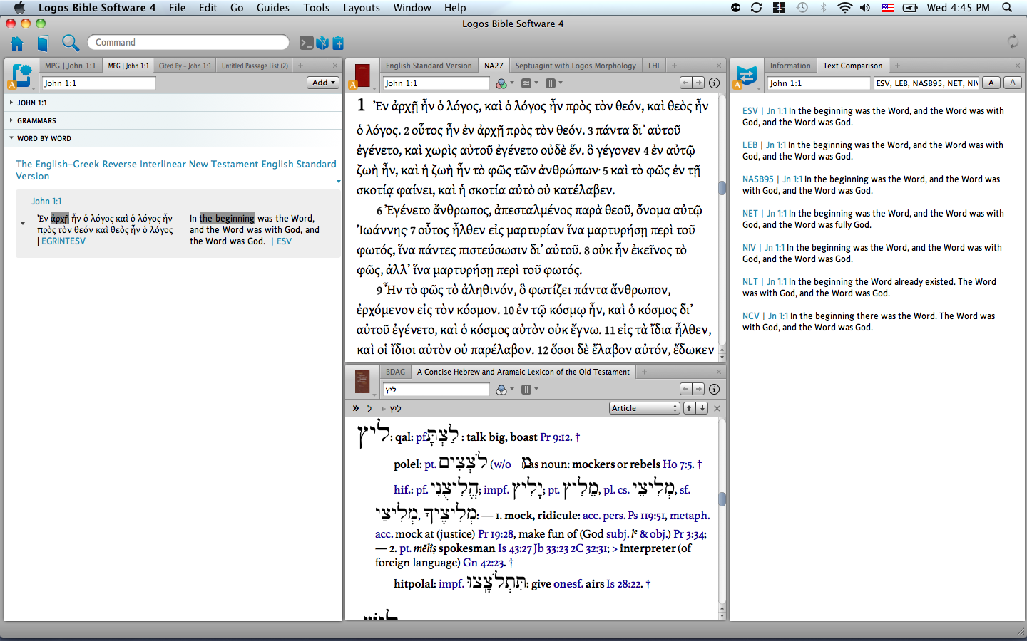The image size is (1027, 641).
Task: Click visual filters icon in lexicon panel
Action: pos(503,390)
